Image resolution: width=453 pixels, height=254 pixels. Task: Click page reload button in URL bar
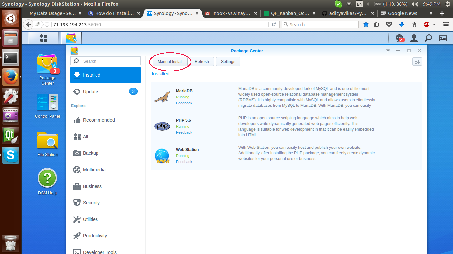pyautogui.click(x=274, y=24)
